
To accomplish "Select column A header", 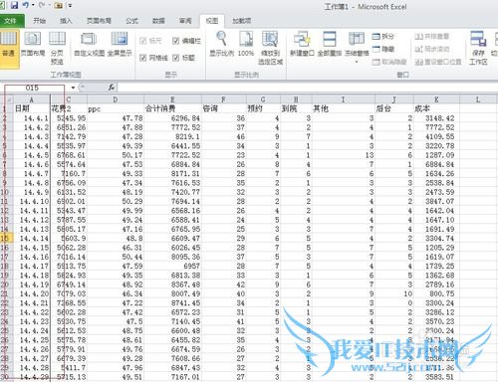I will tap(32, 99).
